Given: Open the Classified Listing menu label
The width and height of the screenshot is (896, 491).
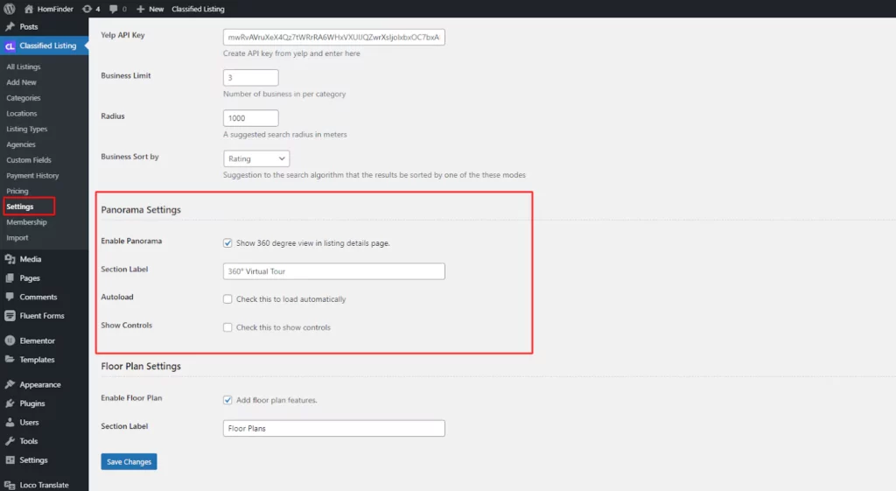Looking at the screenshot, I should [x=48, y=46].
